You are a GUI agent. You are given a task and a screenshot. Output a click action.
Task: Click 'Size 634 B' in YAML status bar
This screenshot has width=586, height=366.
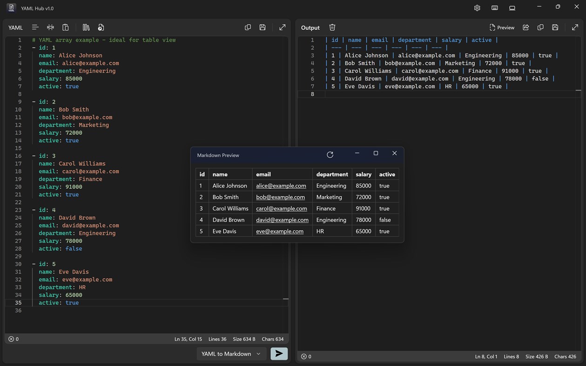point(244,339)
